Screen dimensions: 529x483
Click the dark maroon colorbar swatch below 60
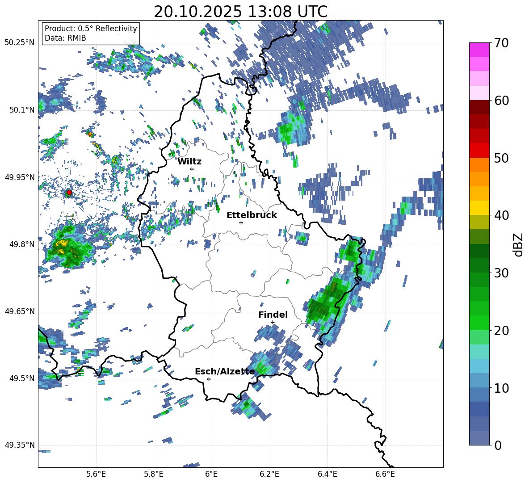point(479,108)
